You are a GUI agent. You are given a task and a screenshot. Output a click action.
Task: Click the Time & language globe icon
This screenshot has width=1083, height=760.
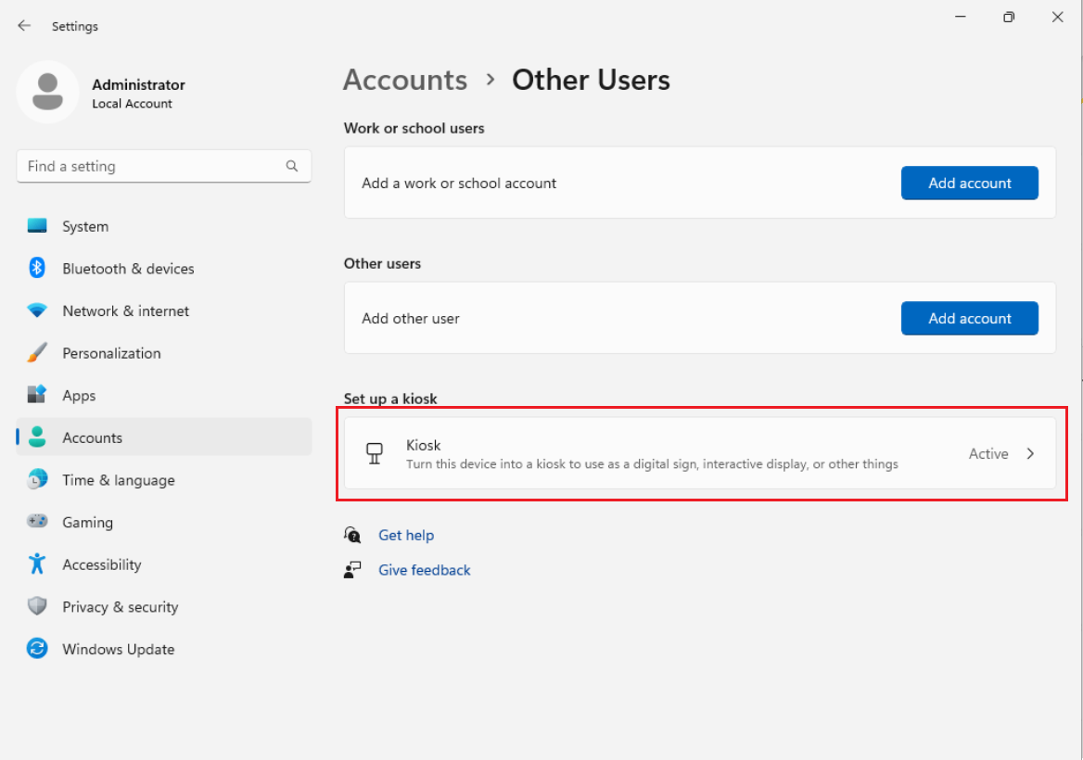click(x=37, y=479)
